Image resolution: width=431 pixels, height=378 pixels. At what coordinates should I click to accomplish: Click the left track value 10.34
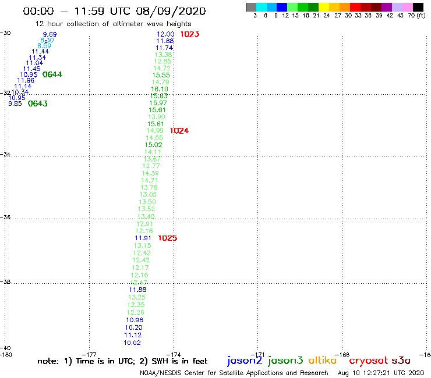tap(20, 92)
